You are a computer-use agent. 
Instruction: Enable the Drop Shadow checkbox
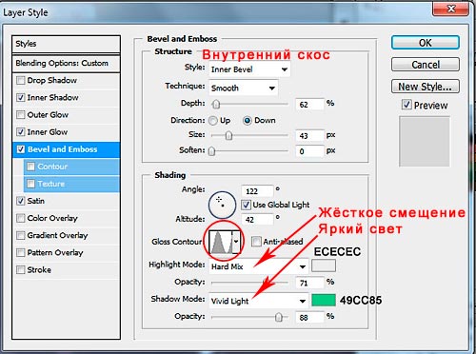click(x=20, y=80)
